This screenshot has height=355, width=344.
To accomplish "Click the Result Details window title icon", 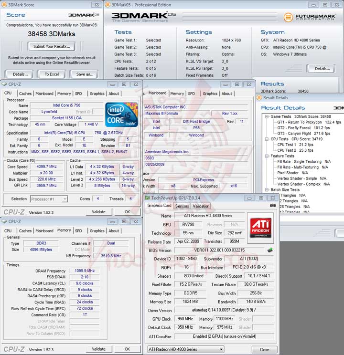I will (259, 98).
